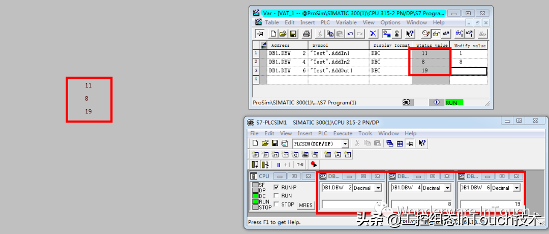Click the Status value column header
Screen dimensions: 549x234
[x=432, y=45]
